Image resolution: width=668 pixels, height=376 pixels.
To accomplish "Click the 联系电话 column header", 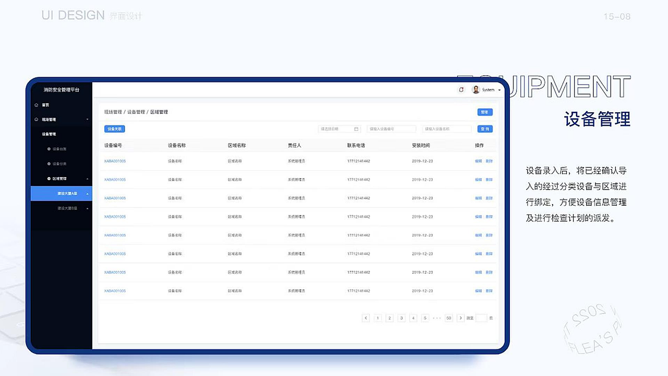I will 356,145.
